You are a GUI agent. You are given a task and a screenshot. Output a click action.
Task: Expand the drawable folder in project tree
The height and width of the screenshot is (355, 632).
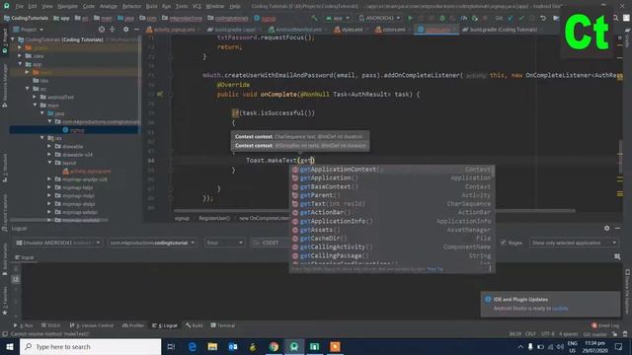[x=49, y=146]
